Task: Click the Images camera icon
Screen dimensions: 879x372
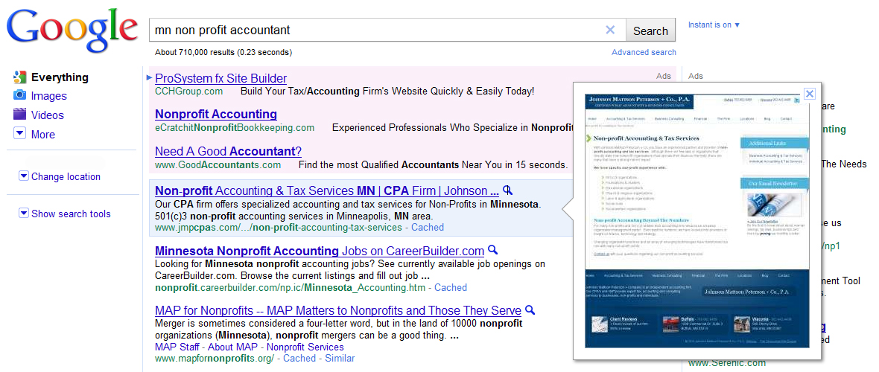Action: (x=19, y=95)
